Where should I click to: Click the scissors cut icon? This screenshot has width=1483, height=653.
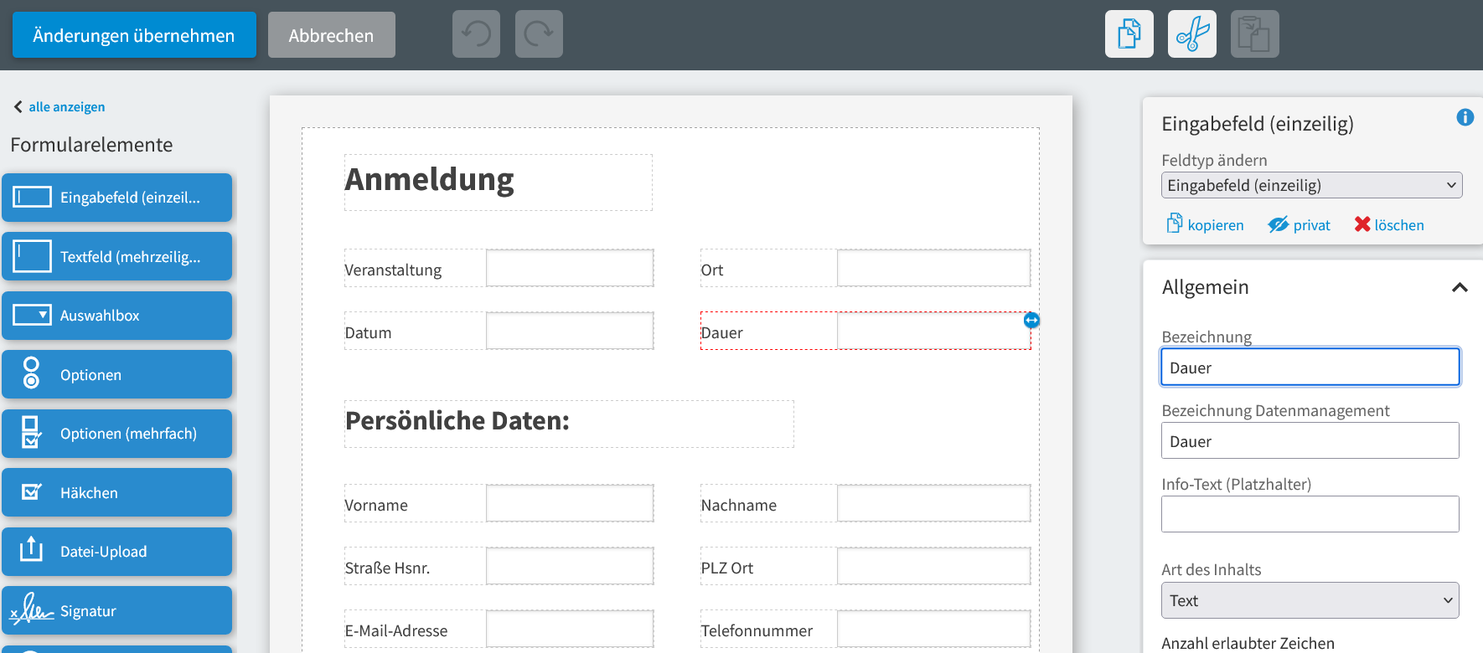pyautogui.click(x=1191, y=34)
